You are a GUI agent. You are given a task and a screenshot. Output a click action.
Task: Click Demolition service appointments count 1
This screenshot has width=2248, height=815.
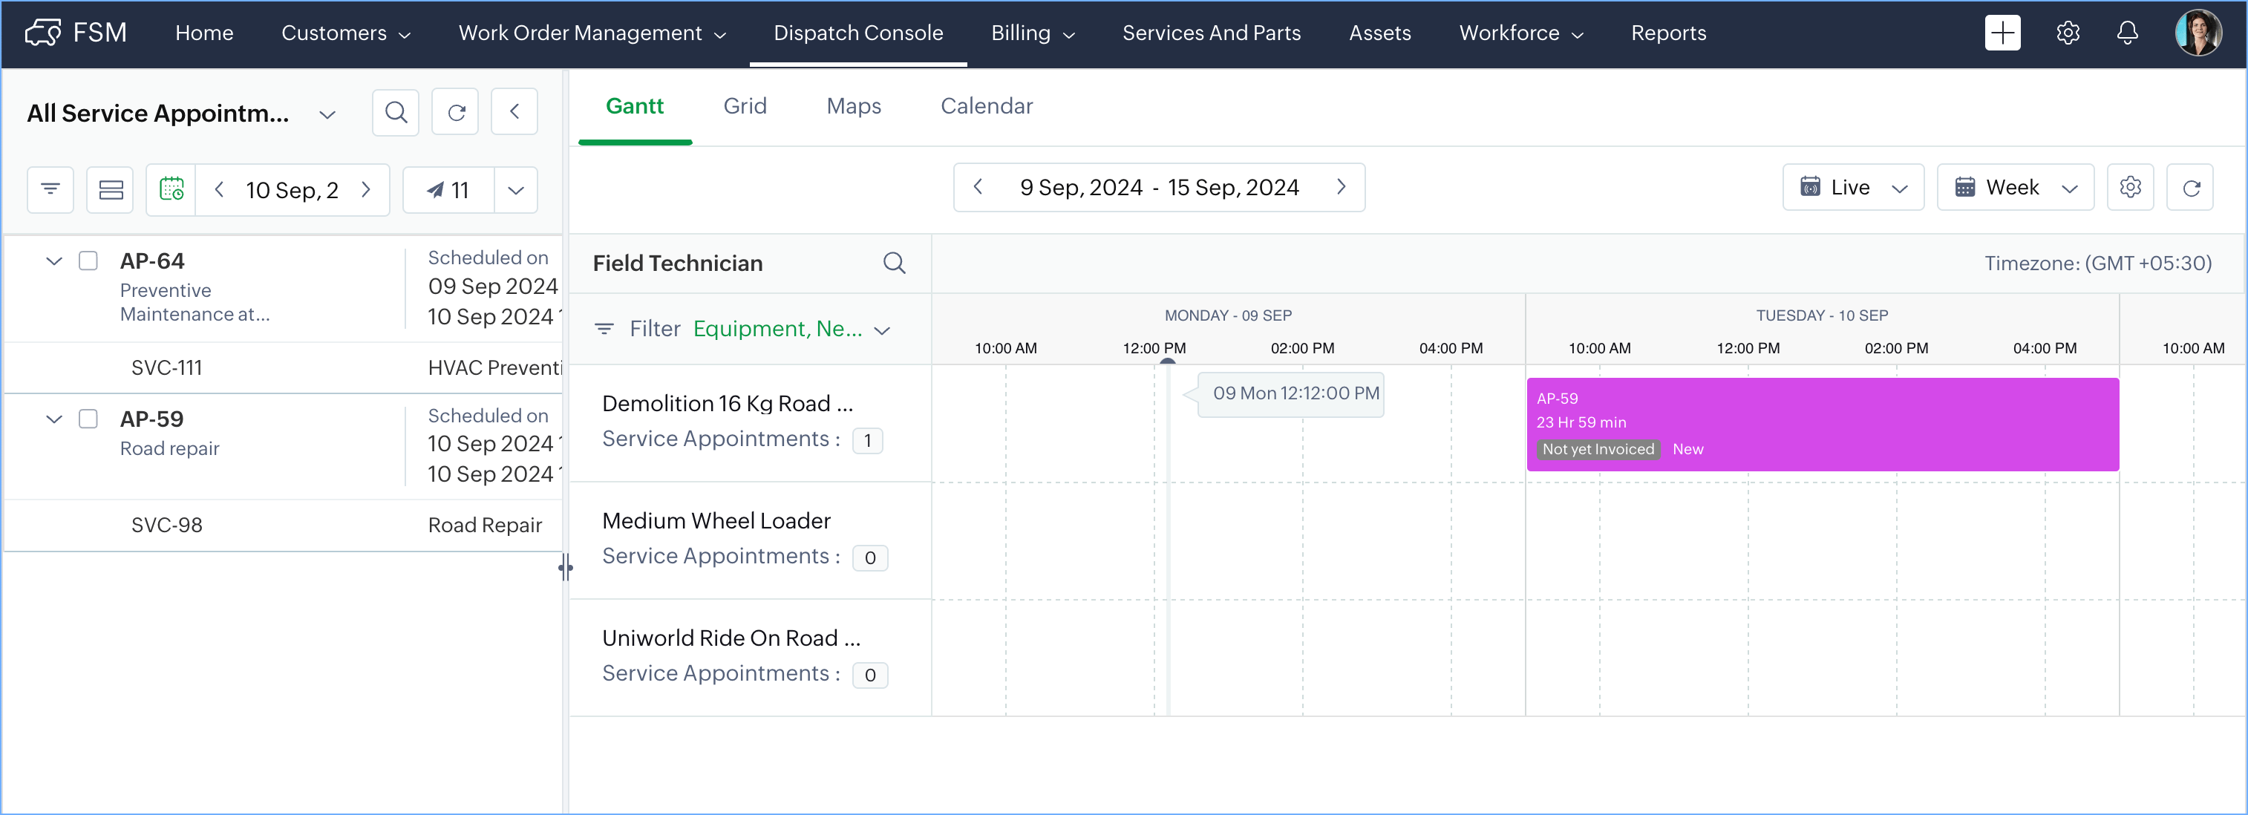867,441
